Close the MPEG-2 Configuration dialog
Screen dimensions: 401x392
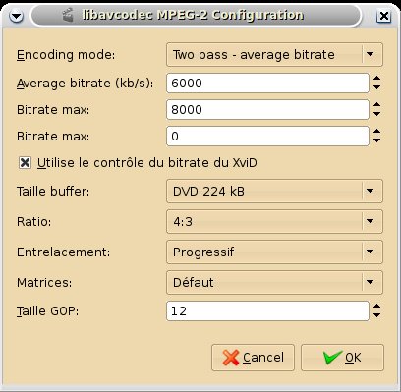(383, 16)
